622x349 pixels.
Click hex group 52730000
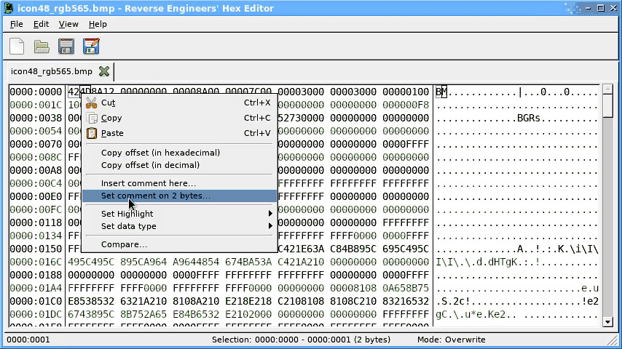301,118
